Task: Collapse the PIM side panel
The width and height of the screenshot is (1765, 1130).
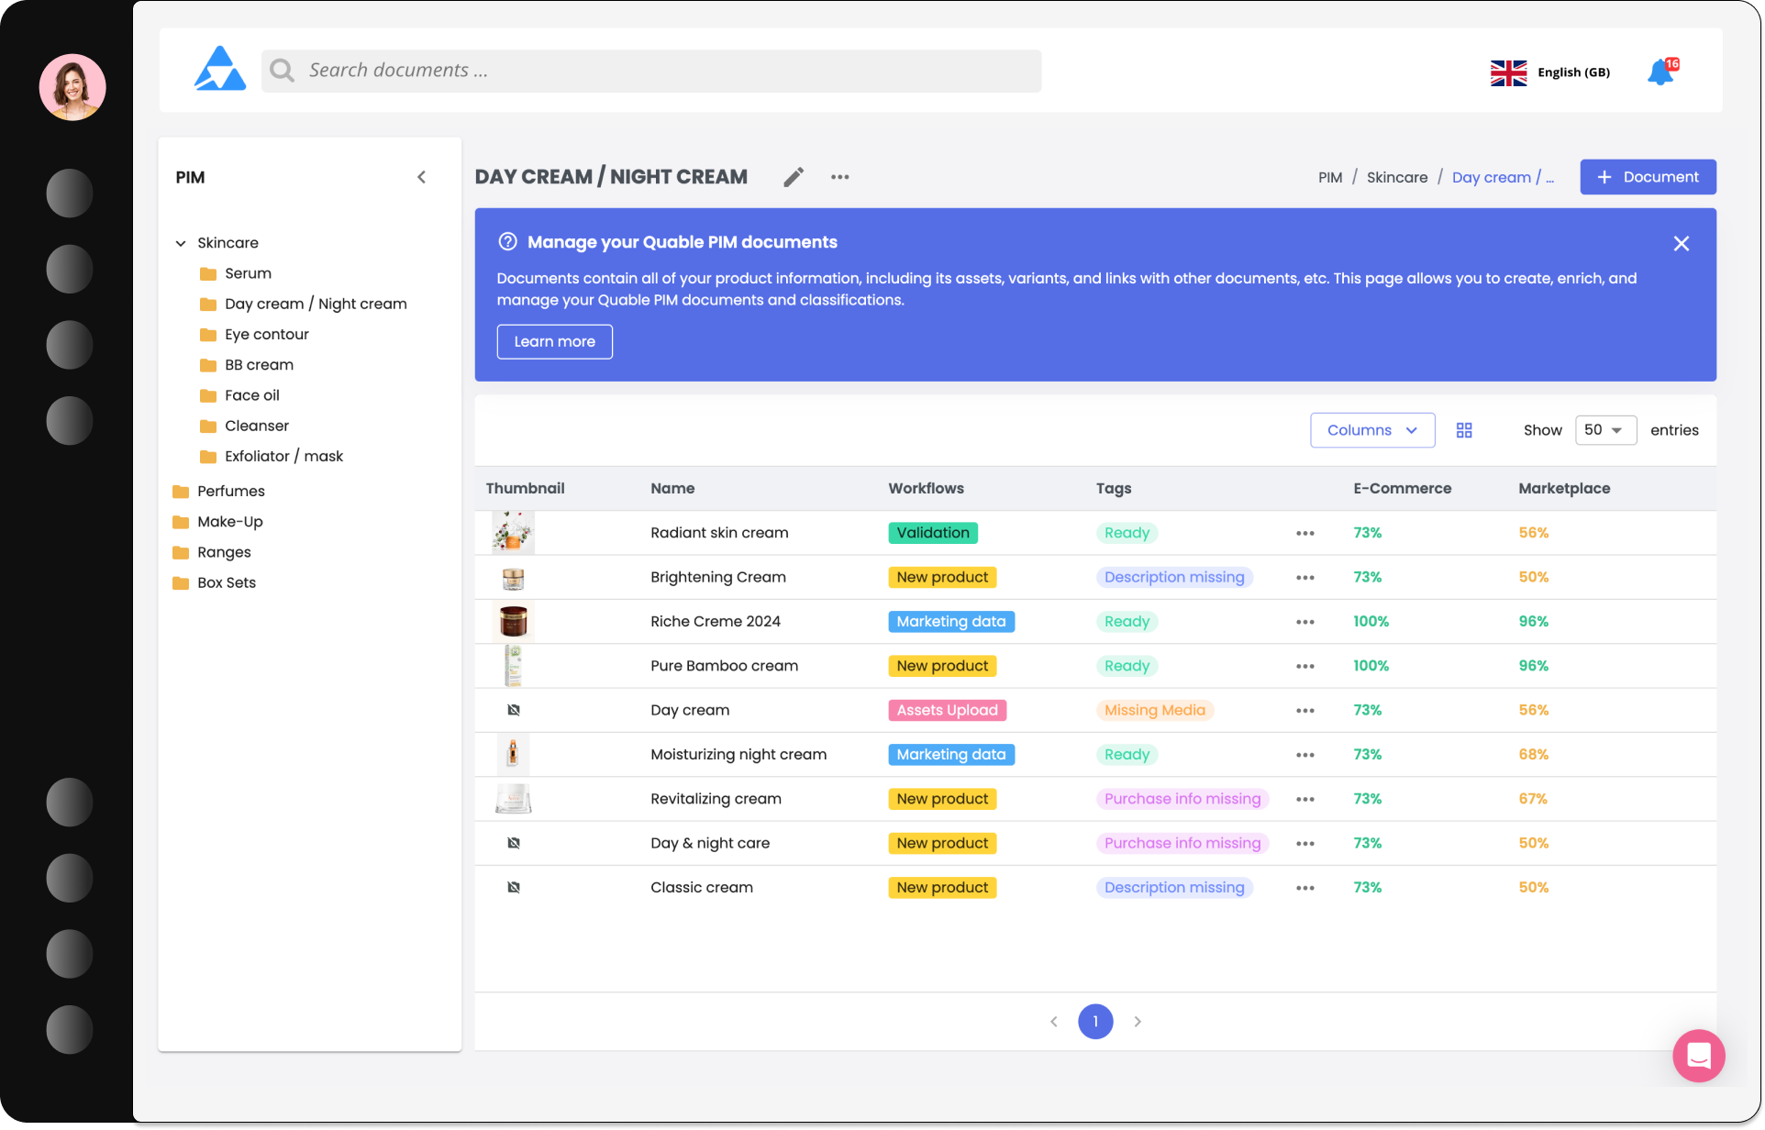Action: (421, 177)
